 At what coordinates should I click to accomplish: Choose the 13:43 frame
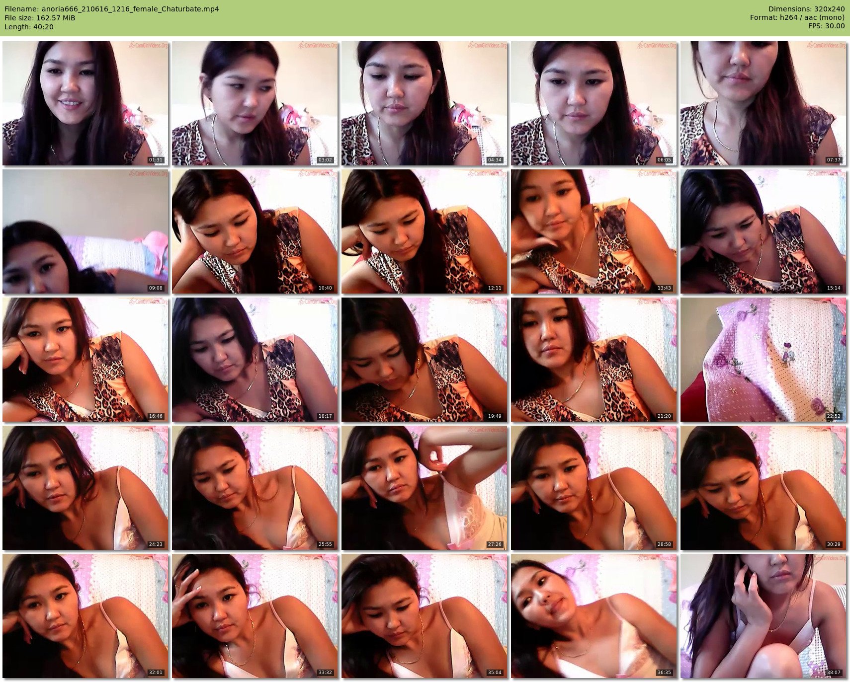[594, 231]
